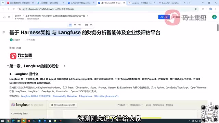Center align text in floating toolbar
The image size is (219, 123).
coord(75,25)
